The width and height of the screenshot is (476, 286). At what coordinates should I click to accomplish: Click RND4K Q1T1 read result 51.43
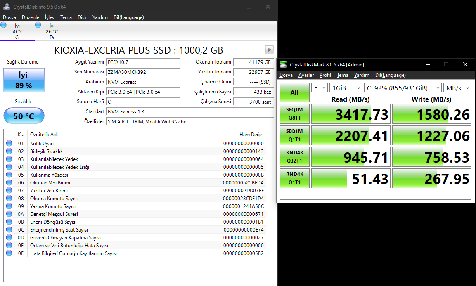(350, 178)
